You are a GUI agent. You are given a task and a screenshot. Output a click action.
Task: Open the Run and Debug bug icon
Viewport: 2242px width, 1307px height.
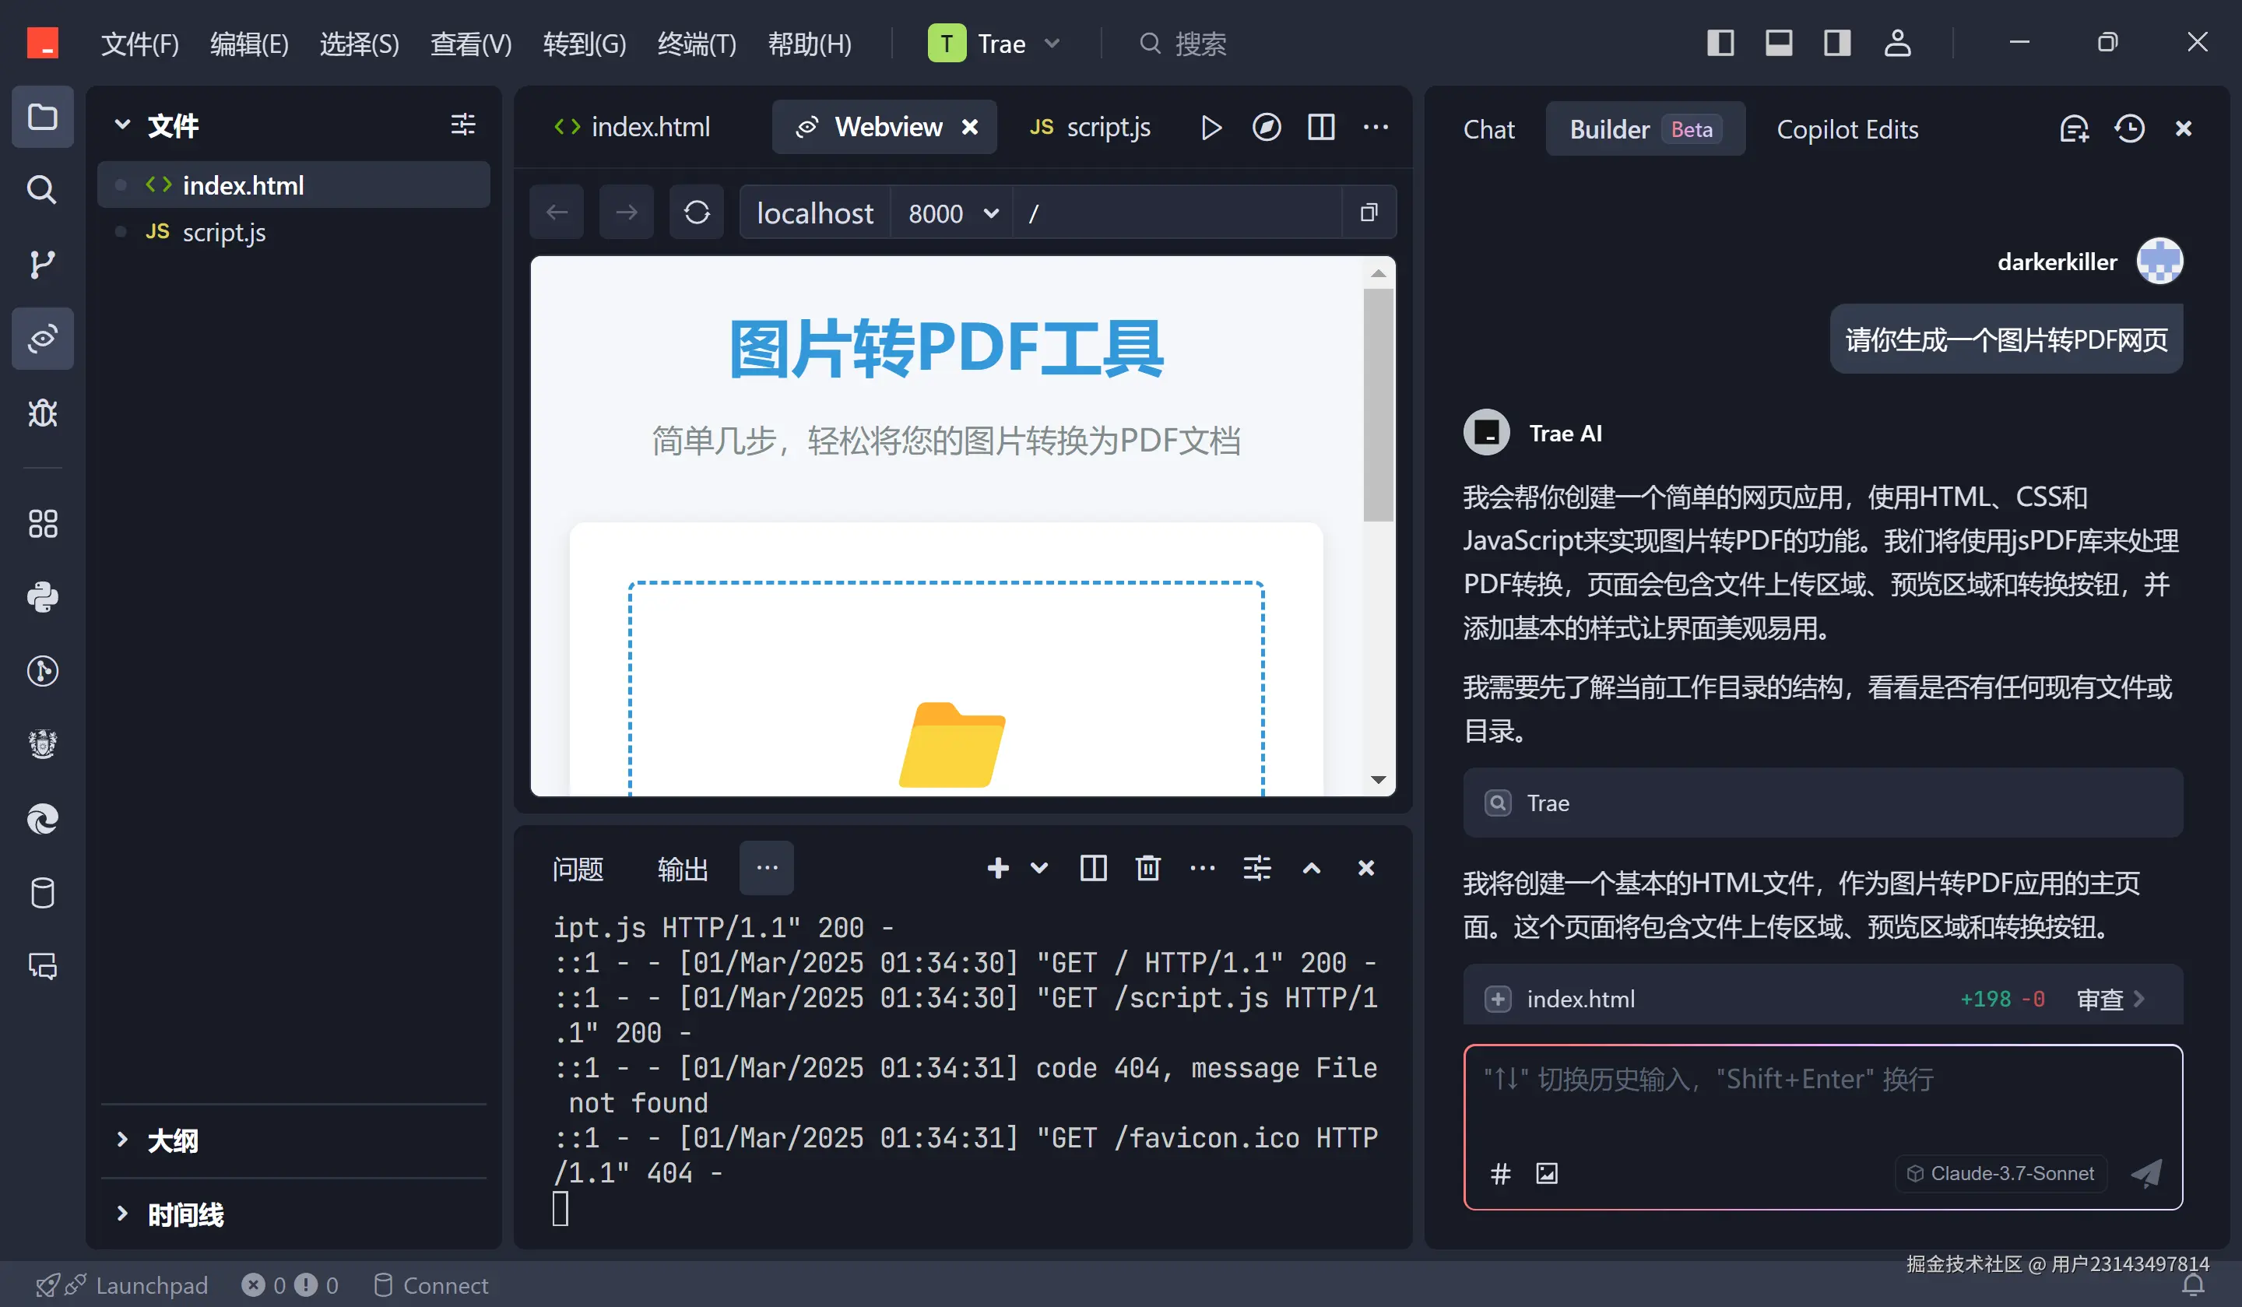click(x=42, y=413)
